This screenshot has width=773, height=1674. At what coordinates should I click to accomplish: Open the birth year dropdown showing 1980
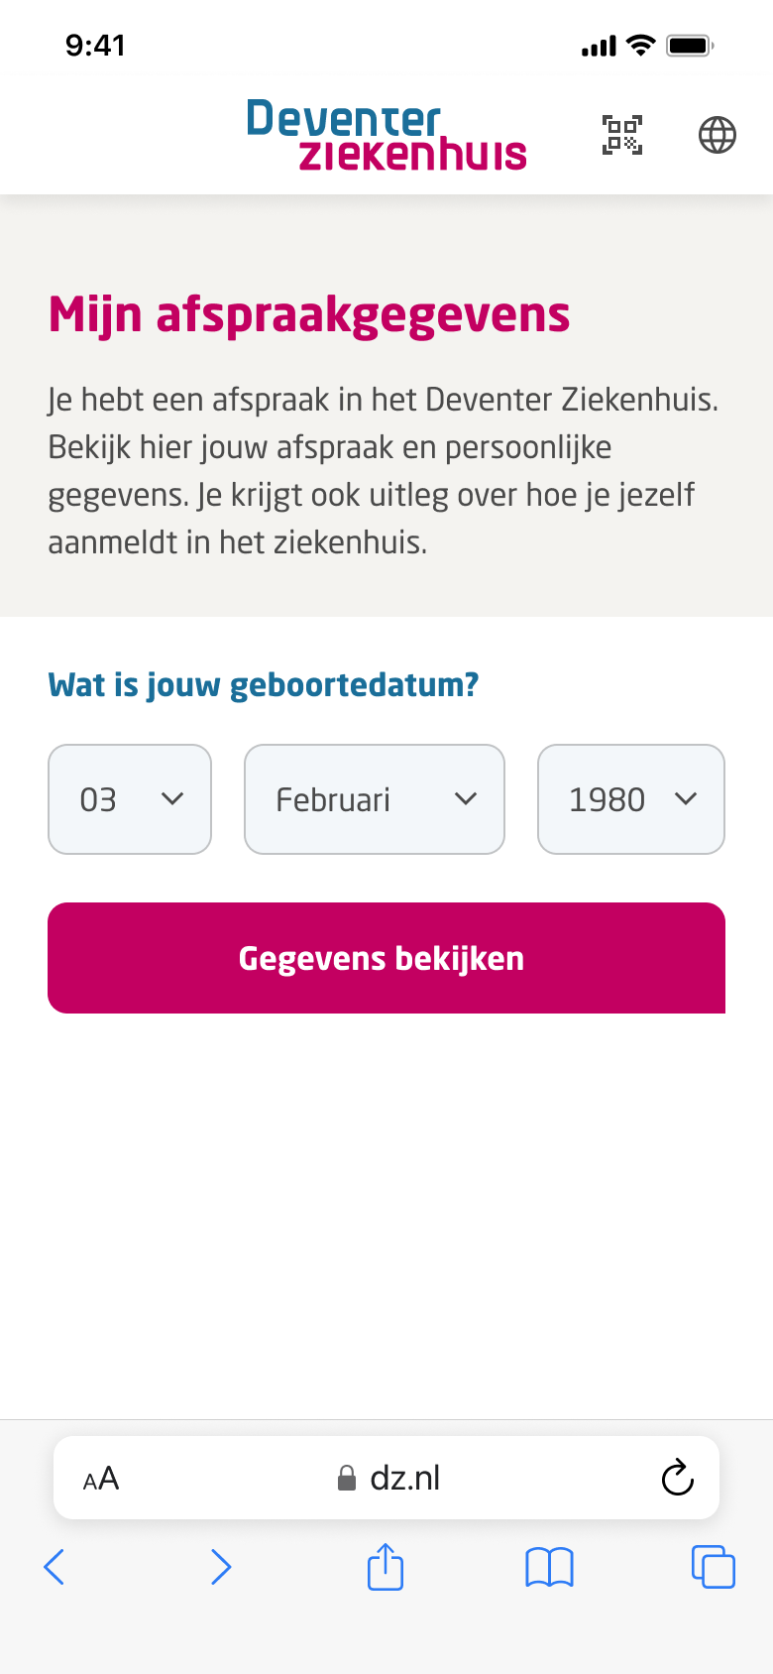pos(631,799)
